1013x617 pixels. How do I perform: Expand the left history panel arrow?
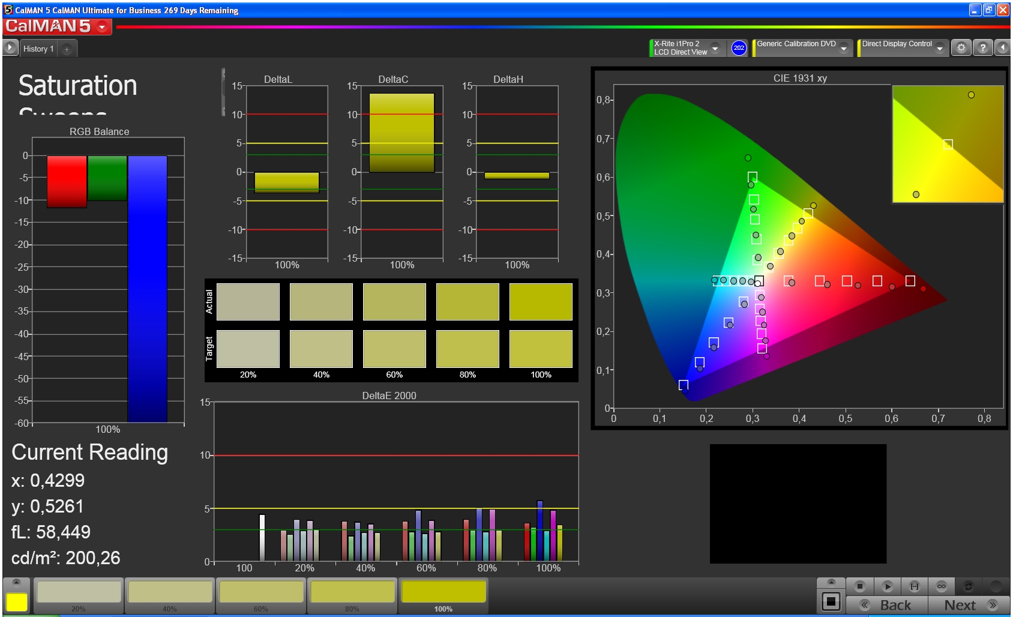point(10,48)
